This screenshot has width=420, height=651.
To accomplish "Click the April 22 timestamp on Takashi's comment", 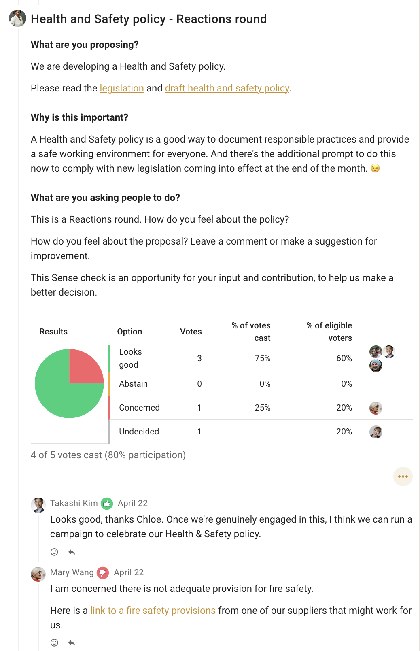I will pyautogui.click(x=133, y=503).
